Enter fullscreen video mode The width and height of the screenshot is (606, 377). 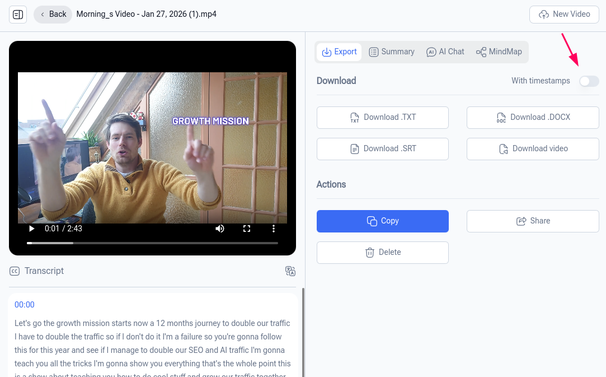247,229
